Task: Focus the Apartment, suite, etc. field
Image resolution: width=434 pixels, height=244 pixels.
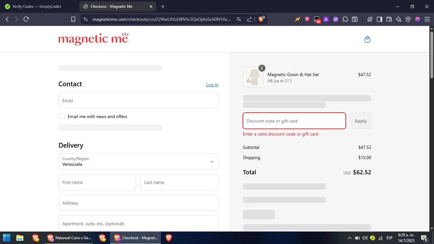Action: (138, 223)
